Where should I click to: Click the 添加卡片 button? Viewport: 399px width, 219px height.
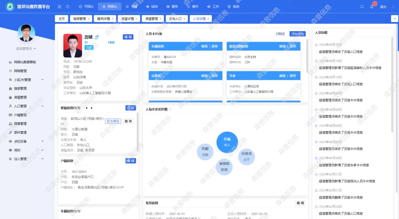pos(297,34)
